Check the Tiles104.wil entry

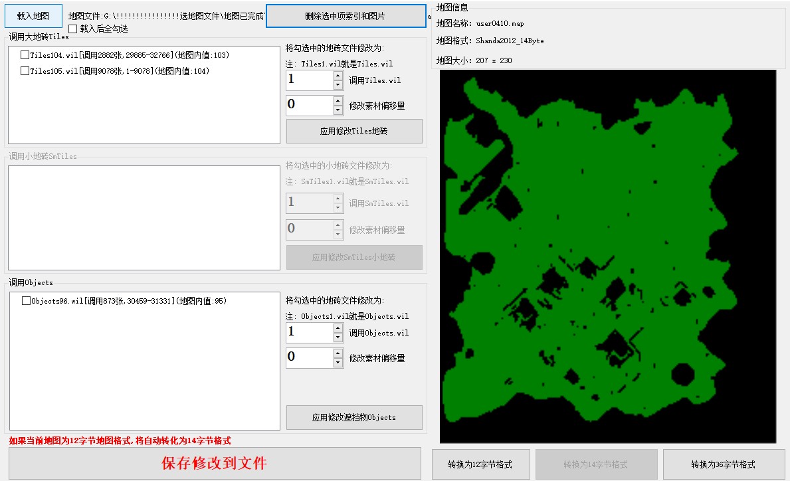coord(25,55)
